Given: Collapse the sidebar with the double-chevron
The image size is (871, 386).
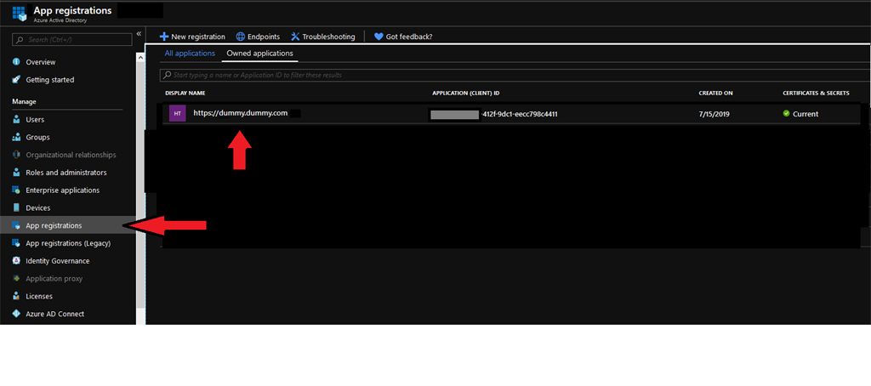Looking at the screenshot, I should tap(139, 34).
